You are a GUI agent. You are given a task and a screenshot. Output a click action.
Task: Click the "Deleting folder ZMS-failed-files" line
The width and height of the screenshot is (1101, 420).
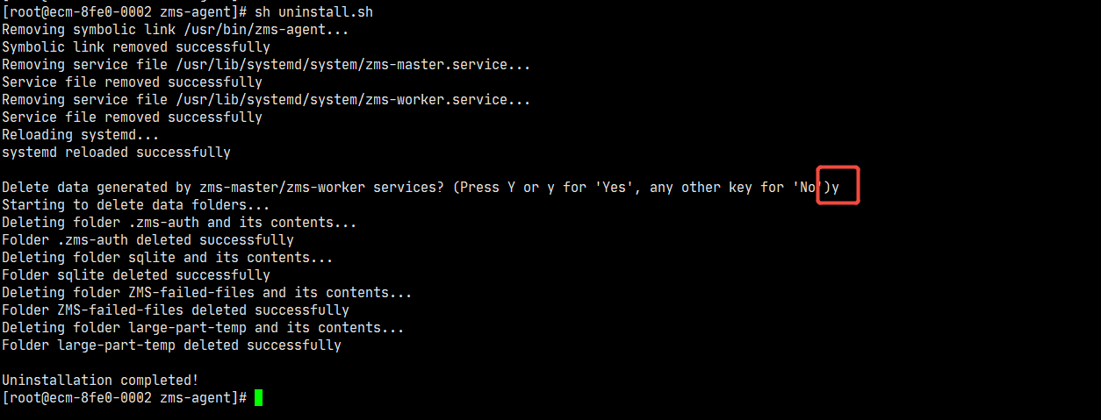click(206, 293)
